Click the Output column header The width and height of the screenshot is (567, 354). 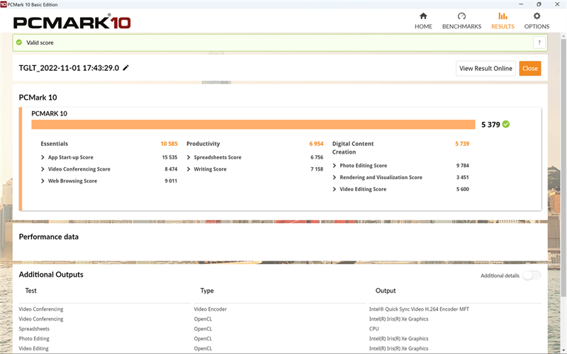click(x=386, y=290)
